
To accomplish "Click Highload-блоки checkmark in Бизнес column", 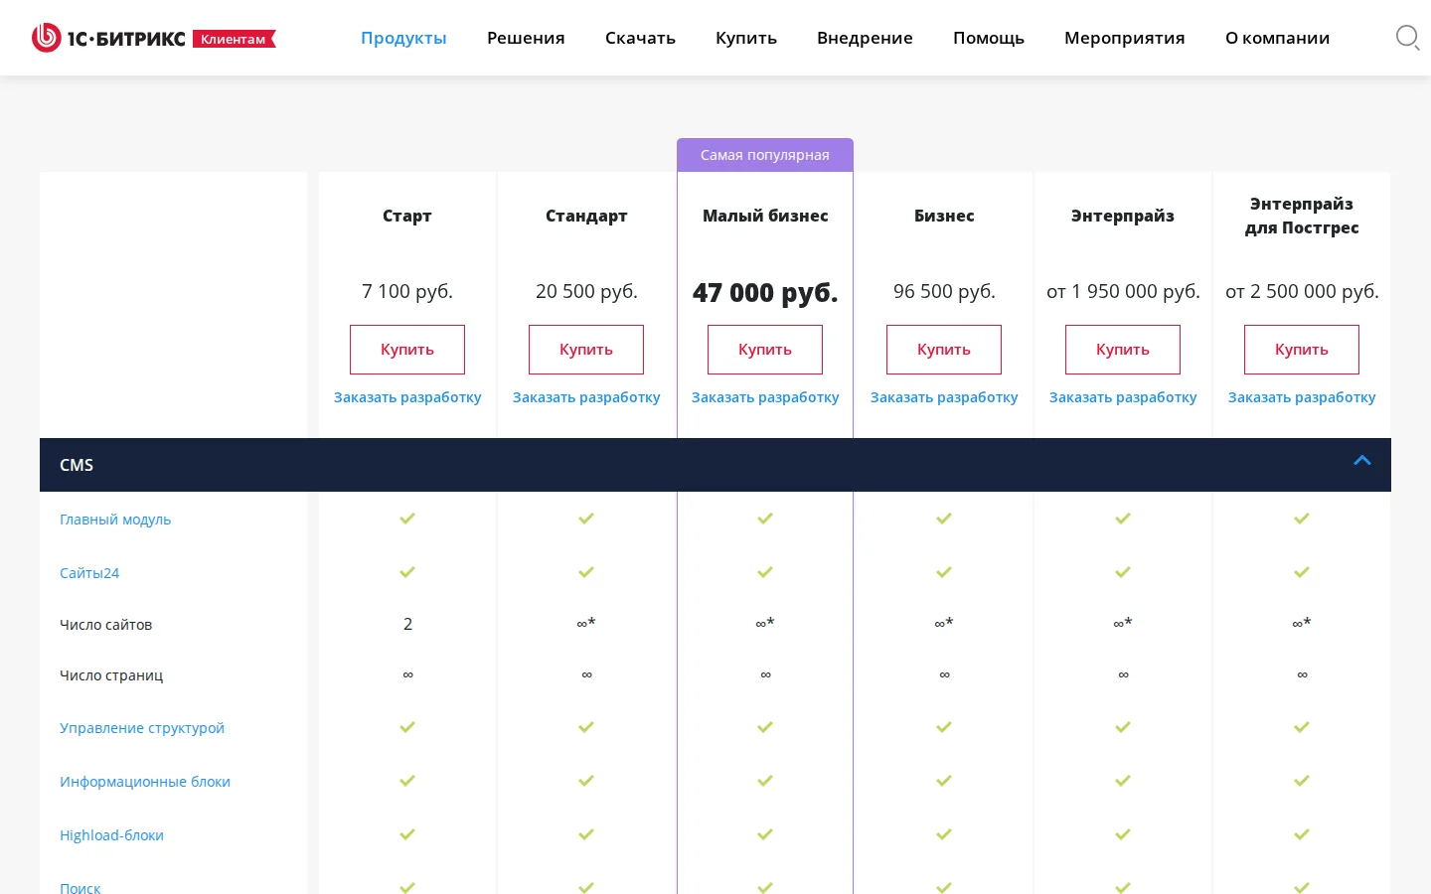I will point(944,834).
